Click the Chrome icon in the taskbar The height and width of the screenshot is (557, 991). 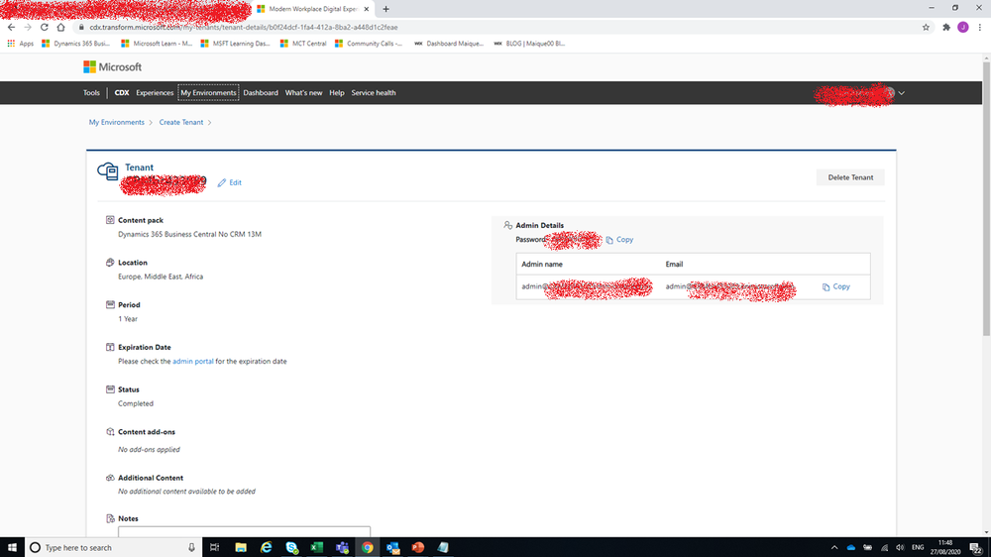[x=368, y=547]
